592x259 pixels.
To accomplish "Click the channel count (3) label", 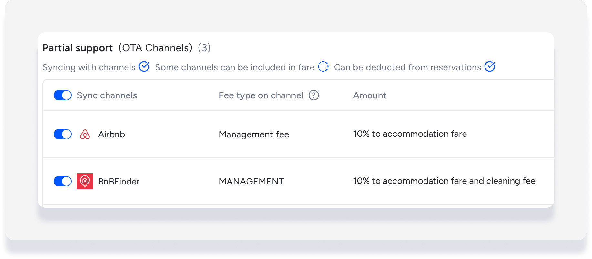I will (x=204, y=48).
